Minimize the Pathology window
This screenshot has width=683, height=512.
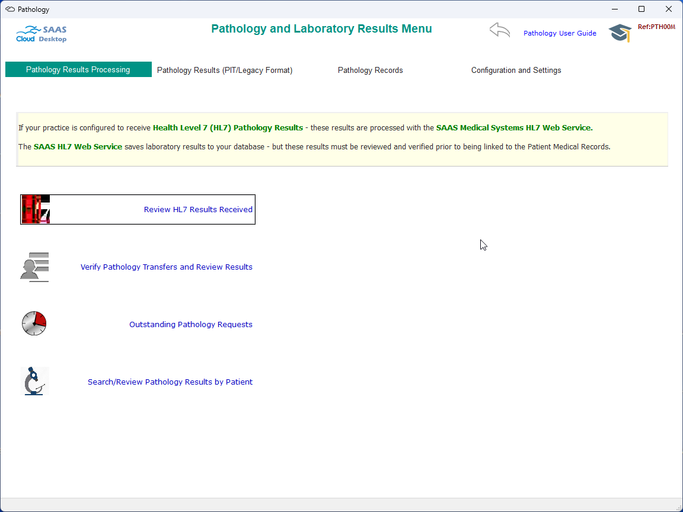pyautogui.click(x=615, y=9)
